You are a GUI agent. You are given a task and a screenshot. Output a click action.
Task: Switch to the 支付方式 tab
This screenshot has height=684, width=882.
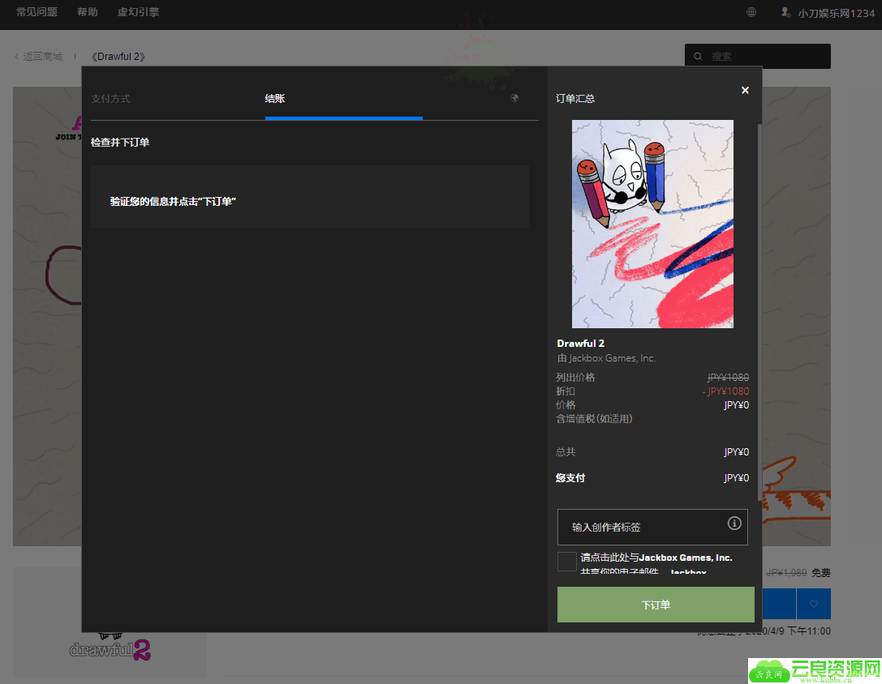[110, 99]
